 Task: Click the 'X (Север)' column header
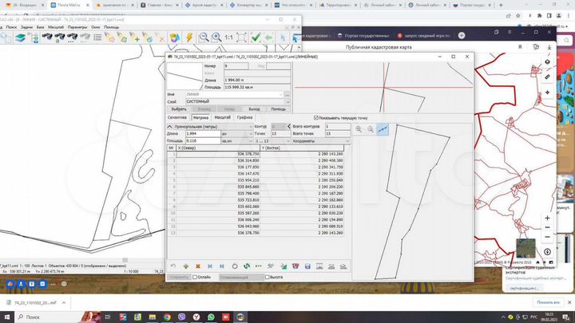[218, 148]
